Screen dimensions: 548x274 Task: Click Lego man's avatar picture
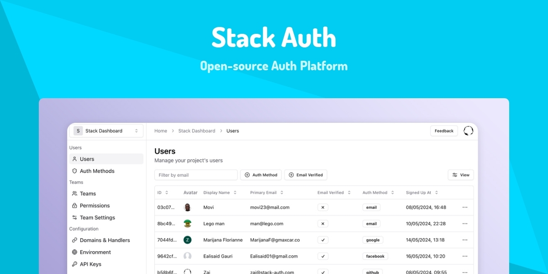click(187, 223)
